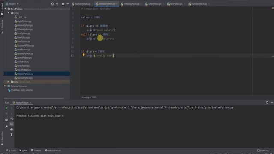Click the Run tool window button at bottom
This screenshot has width=274, height=154.
click(x=24, y=151)
